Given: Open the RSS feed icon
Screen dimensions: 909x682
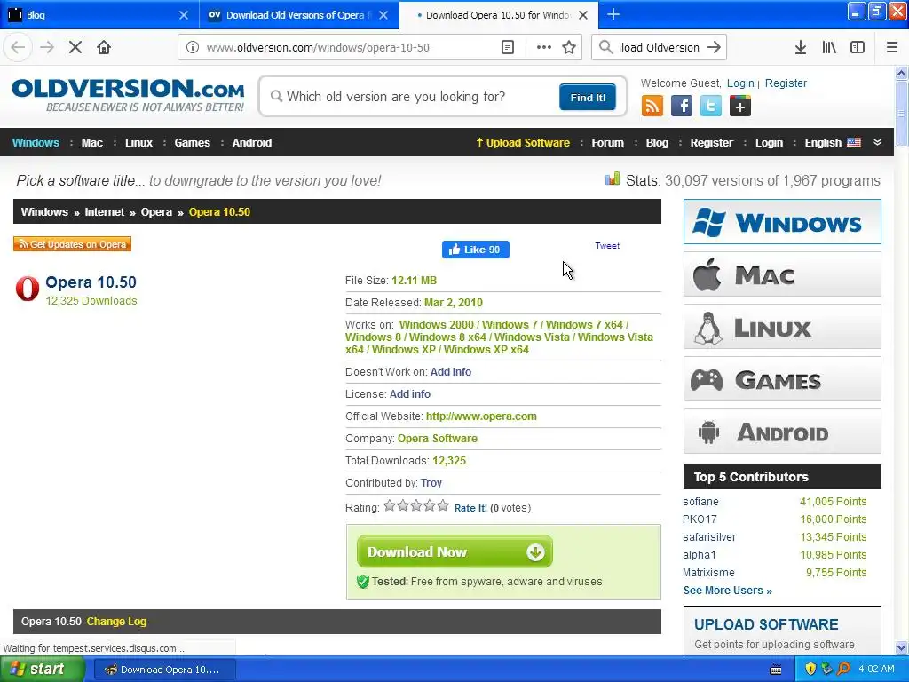Looking at the screenshot, I should point(652,107).
